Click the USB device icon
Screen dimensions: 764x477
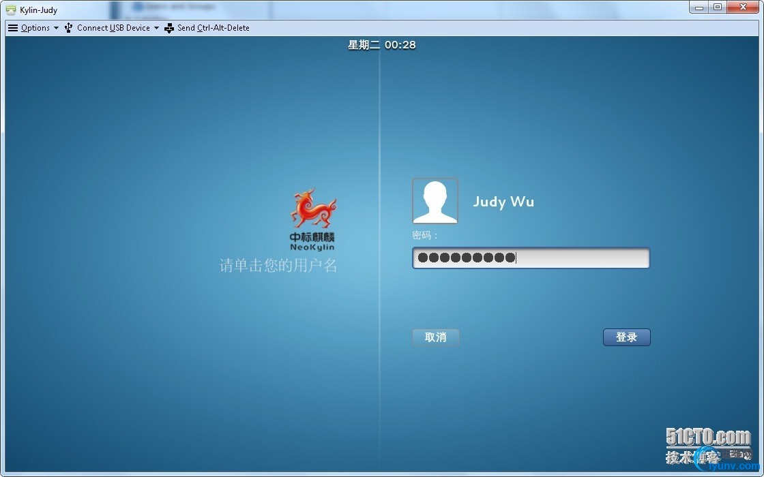click(x=69, y=28)
